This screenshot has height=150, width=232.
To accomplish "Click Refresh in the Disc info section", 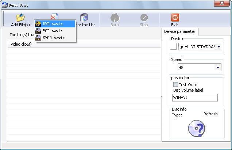I will pos(210,114).
